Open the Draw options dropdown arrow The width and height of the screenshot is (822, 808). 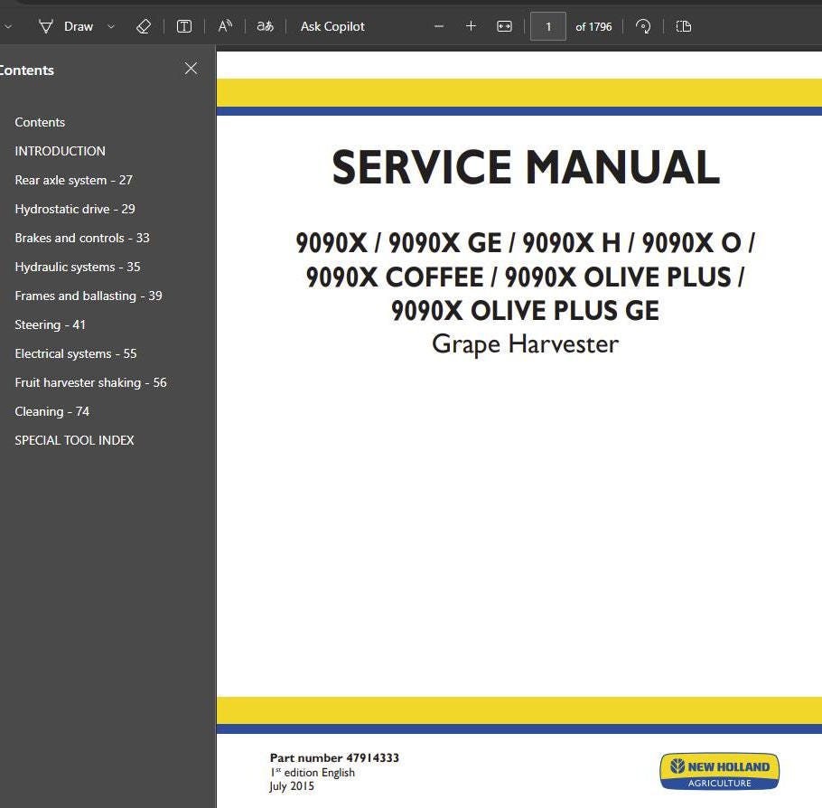click(x=111, y=26)
